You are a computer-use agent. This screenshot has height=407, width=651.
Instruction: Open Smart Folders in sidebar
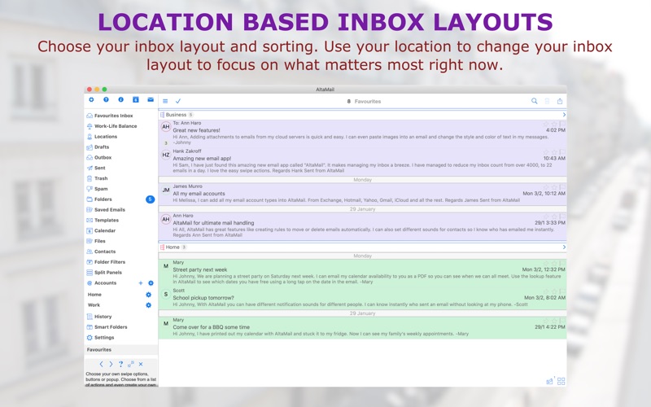point(107,327)
